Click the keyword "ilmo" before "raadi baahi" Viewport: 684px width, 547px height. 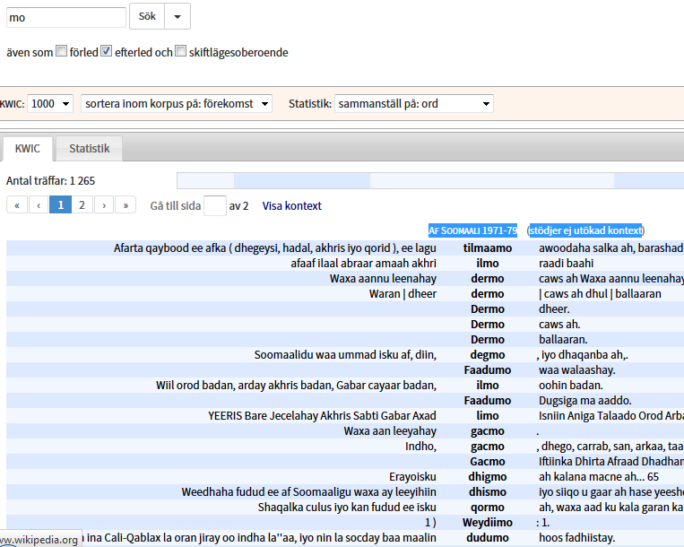click(x=488, y=264)
